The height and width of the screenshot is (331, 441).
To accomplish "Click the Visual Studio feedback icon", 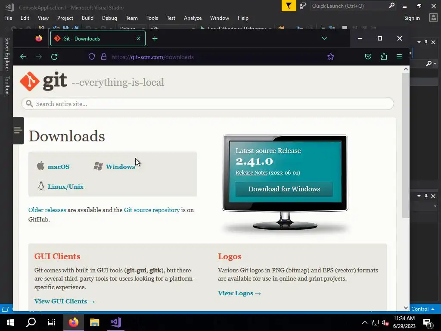I will 303,6.
